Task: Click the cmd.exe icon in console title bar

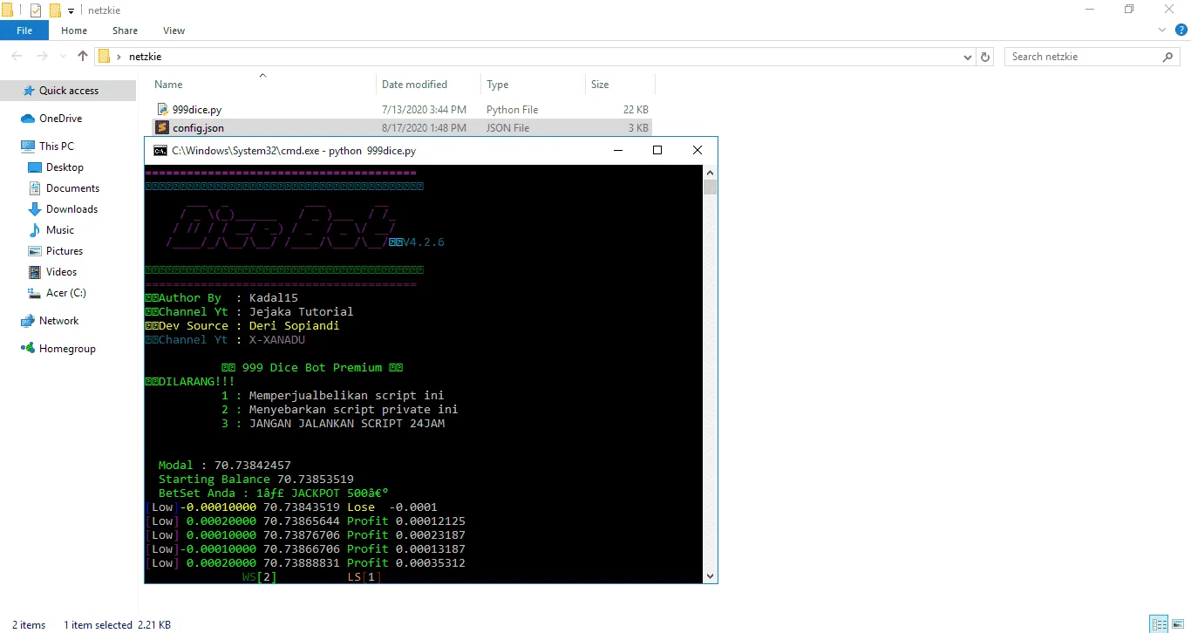Action: tap(160, 150)
